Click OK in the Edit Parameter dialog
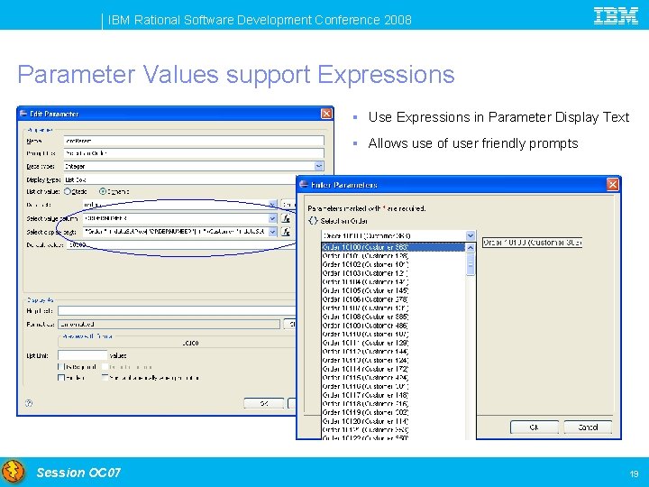649x487 pixels. coord(263,403)
